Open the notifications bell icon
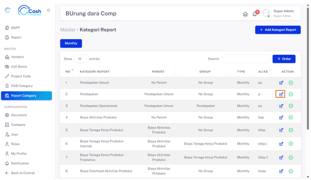The height and width of the screenshot is (180, 311). point(255,14)
